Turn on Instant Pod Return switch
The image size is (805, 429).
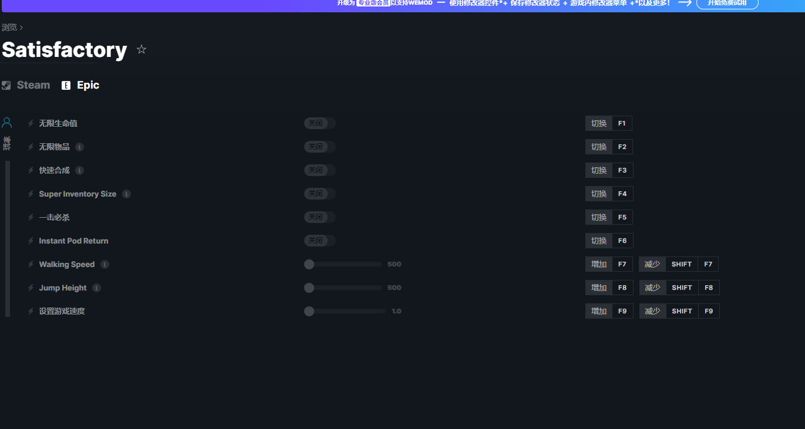click(x=320, y=241)
